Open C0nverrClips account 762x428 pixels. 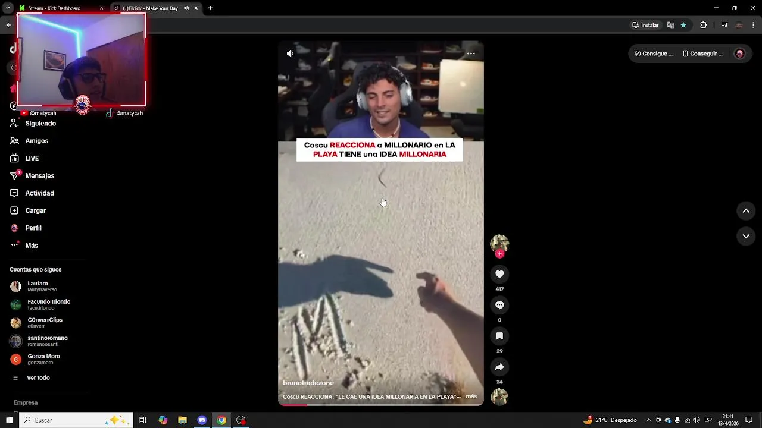[36, 323]
